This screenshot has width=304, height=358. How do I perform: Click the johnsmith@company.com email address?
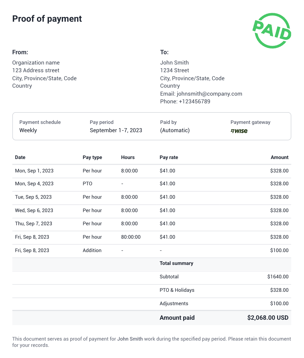click(x=209, y=94)
